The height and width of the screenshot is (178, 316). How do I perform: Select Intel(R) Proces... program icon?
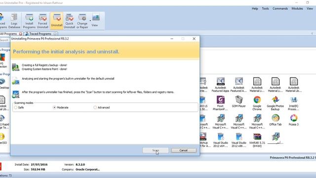pyautogui.click(x=293, y=103)
